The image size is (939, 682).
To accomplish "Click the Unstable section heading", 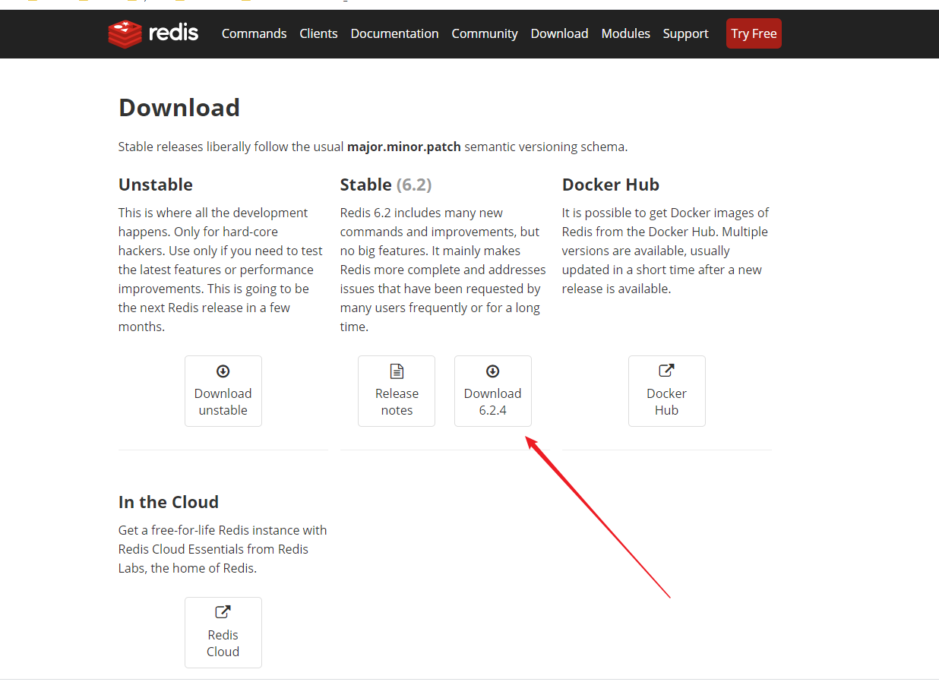I will [x=156, y=185].
